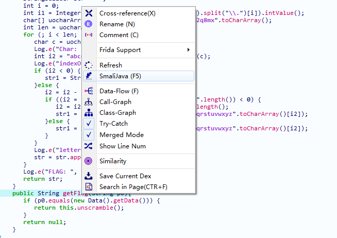Click the 'if (i2 < 0) {' line
The image size is (337, 238).
[x=57, y=71]
